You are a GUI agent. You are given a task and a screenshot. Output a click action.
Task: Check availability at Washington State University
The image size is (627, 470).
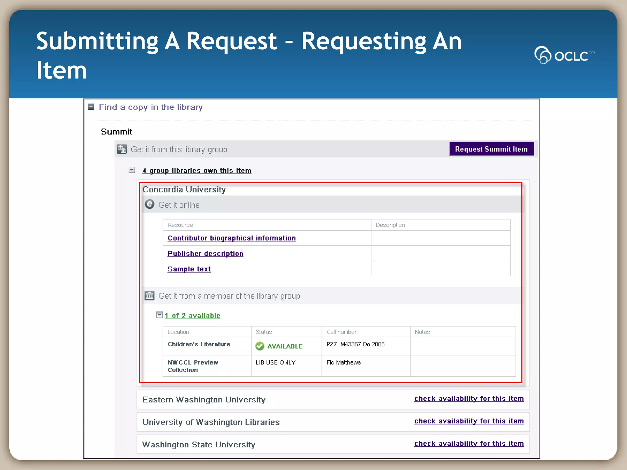click(x=469, y=444)
